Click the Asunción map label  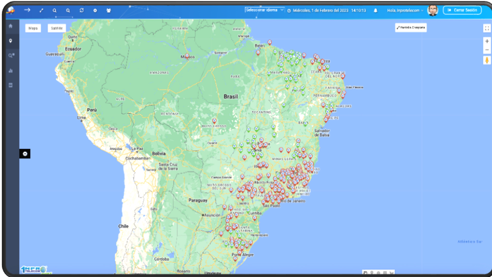click(212, 215)
